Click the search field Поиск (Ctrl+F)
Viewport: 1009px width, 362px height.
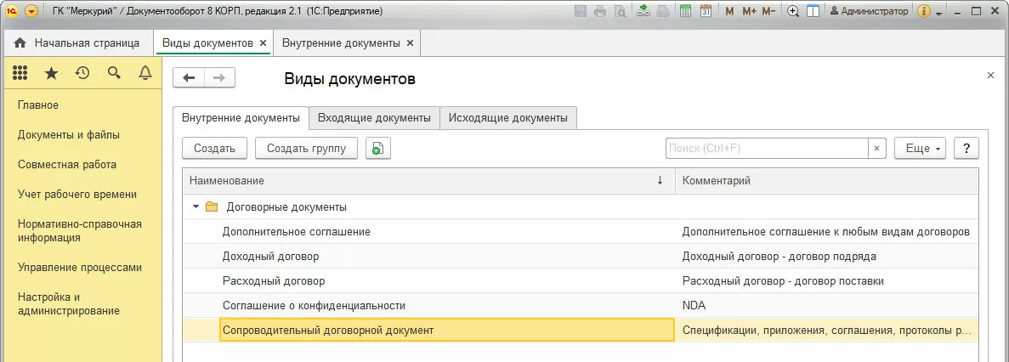pyautogui.click(x=766, y=149)
